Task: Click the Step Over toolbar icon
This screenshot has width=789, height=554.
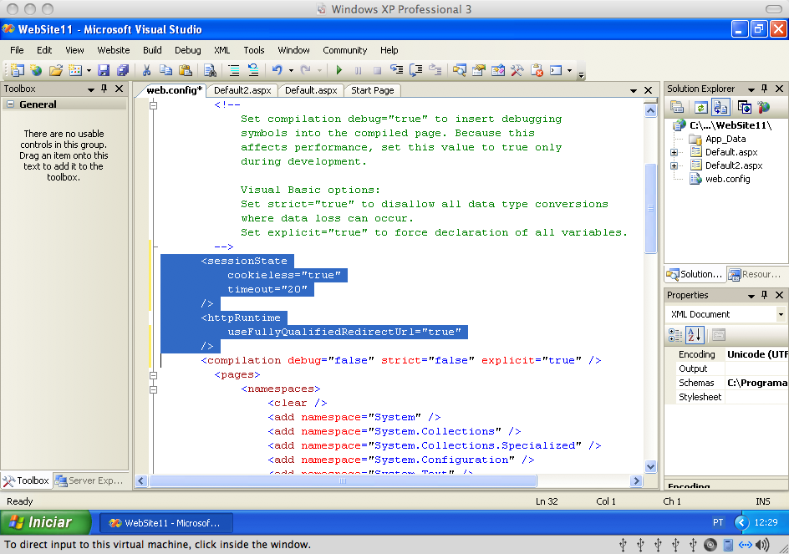Action: 416,70
